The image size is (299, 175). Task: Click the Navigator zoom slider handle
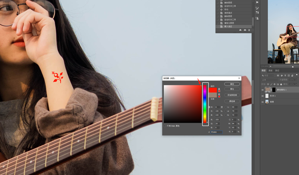click(x=293, y=67)
